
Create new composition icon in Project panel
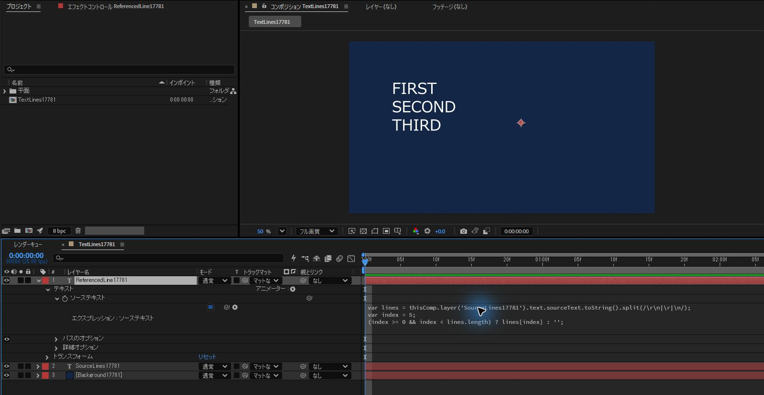(x=29, y=231)
